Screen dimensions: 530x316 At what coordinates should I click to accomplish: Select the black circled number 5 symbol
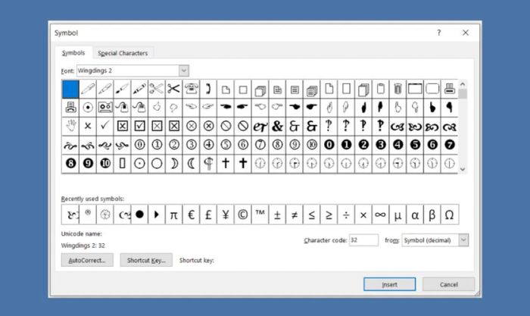click(415, 145)
